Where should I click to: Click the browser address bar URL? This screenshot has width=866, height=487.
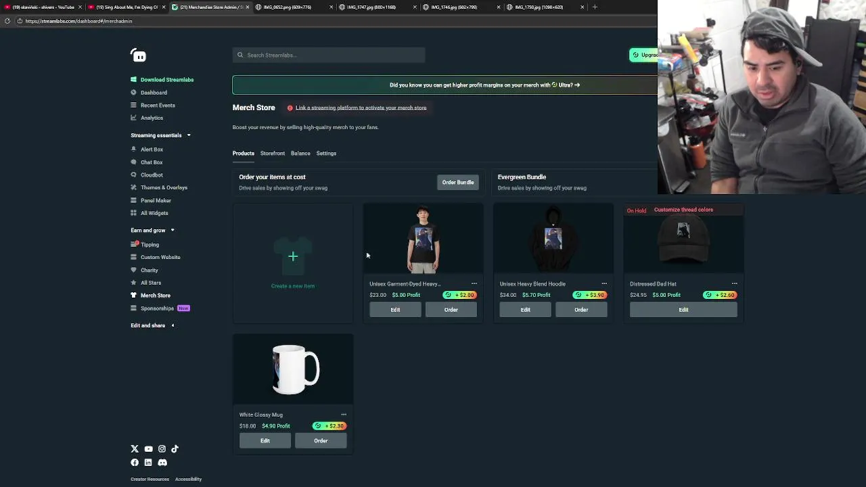(78, 21)
